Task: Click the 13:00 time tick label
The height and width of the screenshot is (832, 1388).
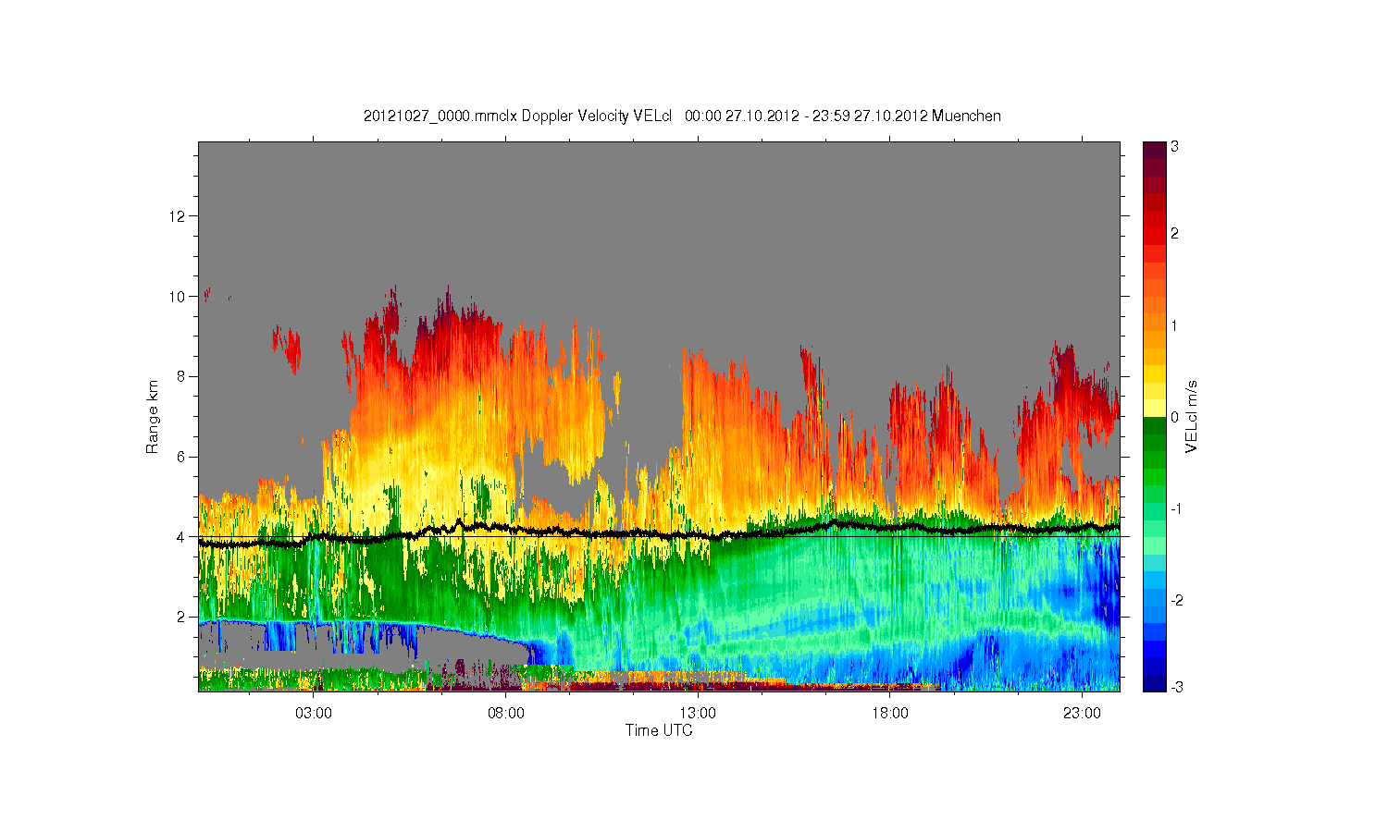Action: 698,714
